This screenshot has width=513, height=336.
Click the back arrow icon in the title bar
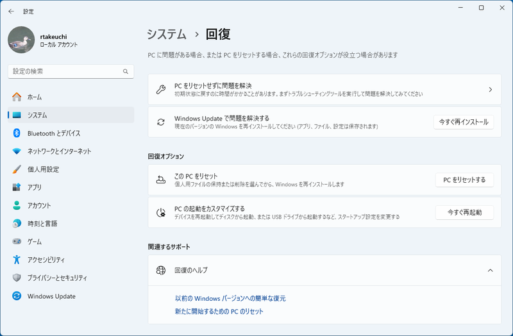pos(11,12)
